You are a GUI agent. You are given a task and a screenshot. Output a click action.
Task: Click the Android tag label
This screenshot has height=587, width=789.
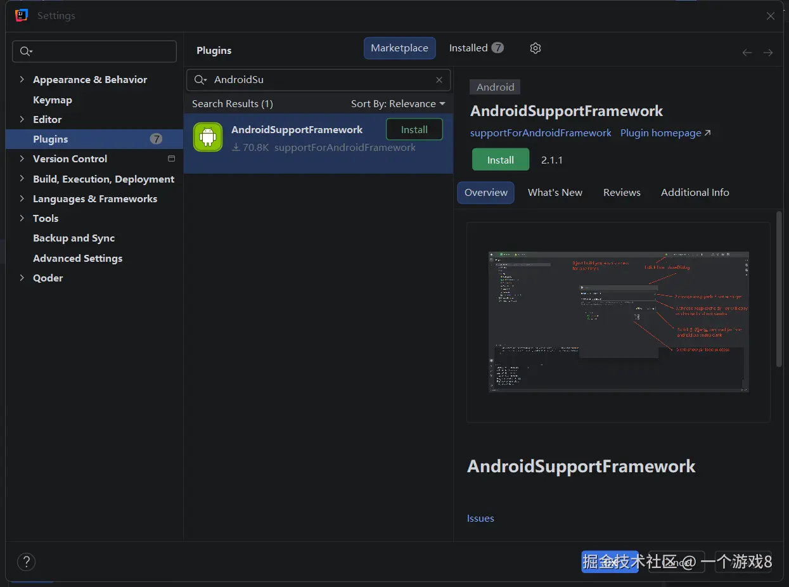[495, 87]
